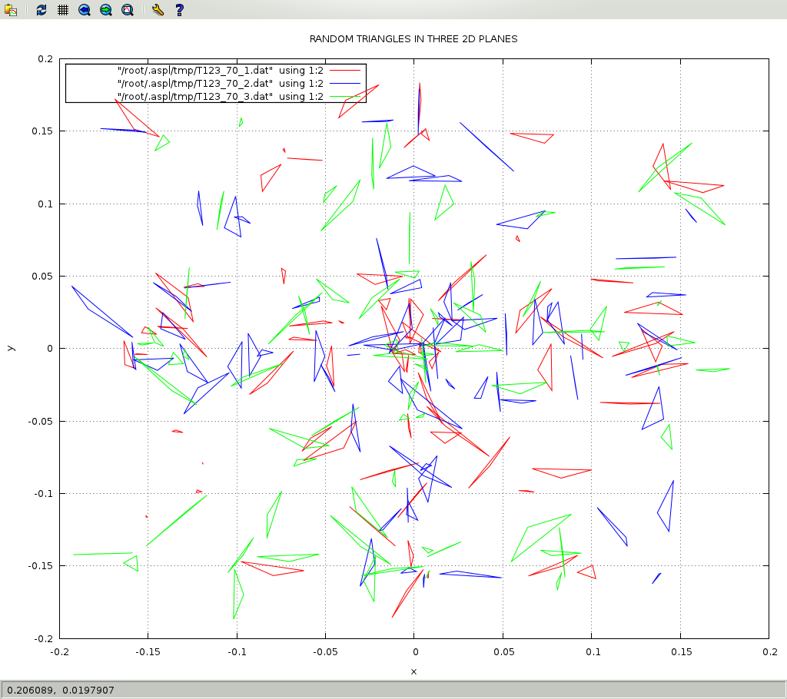Toggle the grid using the grid icon

tap(63, 10)
